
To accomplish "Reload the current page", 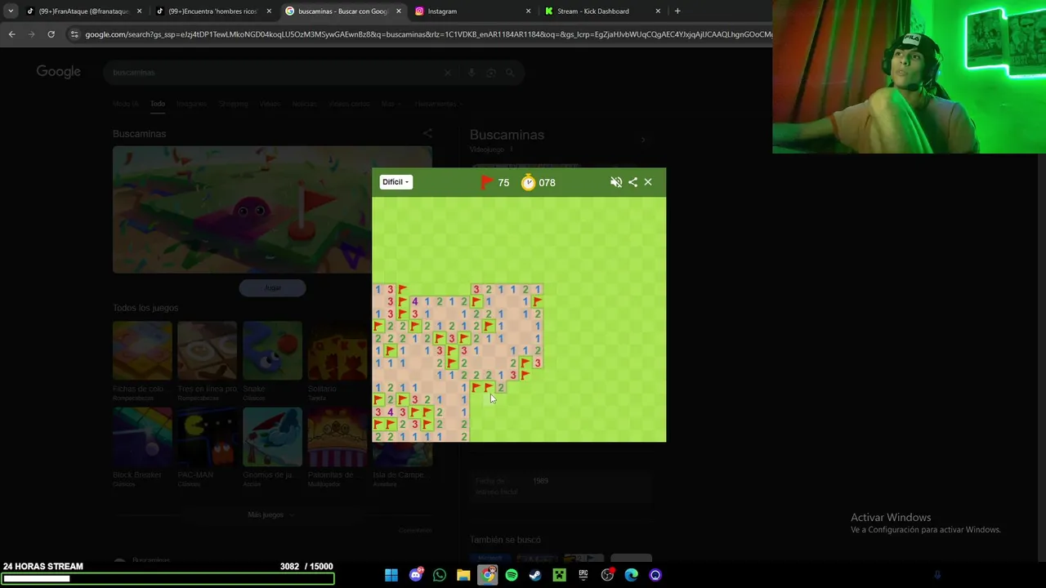I will click(x=51, y=34).
